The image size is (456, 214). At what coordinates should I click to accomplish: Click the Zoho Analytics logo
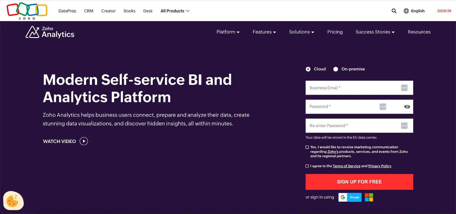tap(50, 32)
